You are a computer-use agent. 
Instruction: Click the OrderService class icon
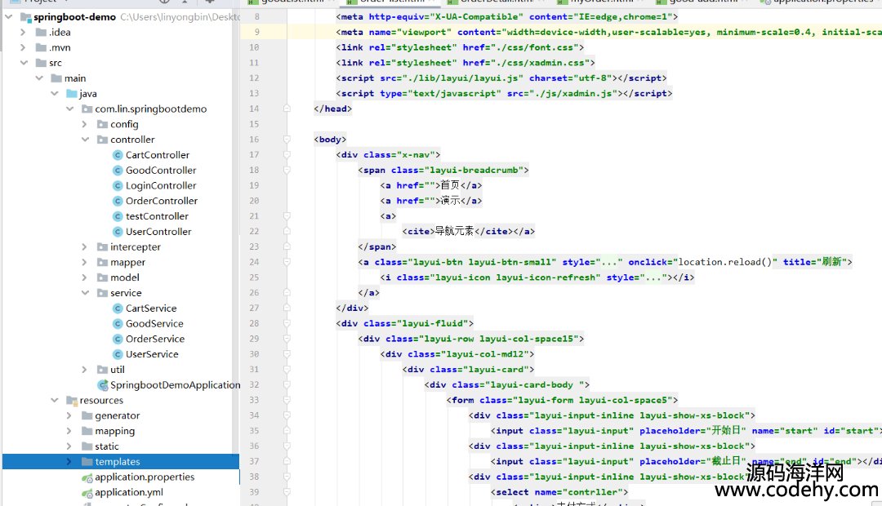[x=118, y=339]
